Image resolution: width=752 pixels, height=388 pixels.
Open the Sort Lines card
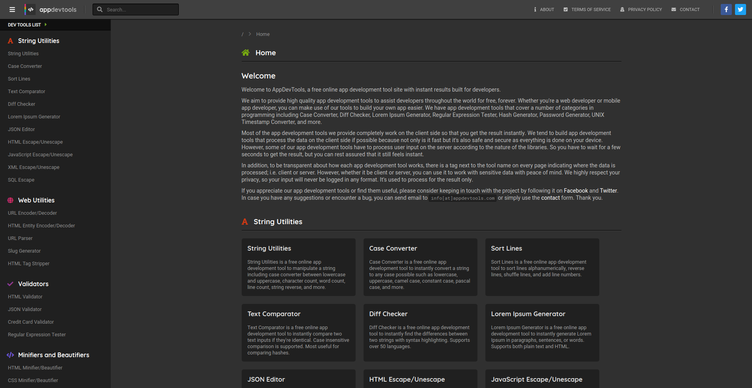point(542,267)
